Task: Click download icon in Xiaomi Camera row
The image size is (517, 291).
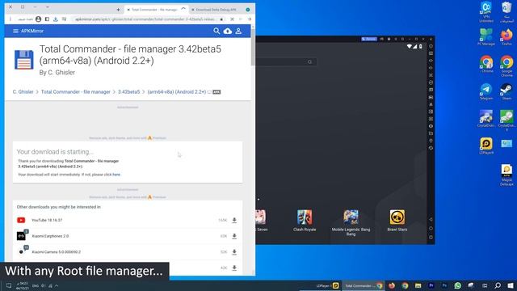Action: pos(234,252)
